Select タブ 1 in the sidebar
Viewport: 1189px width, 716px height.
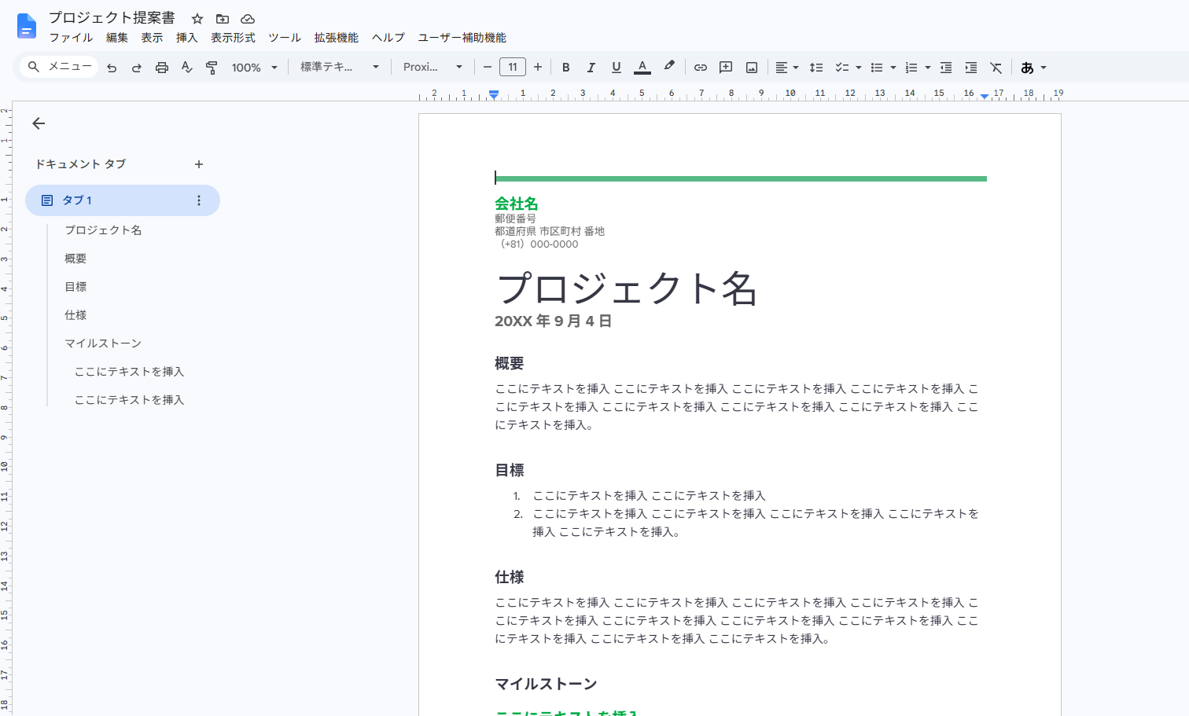123,200
